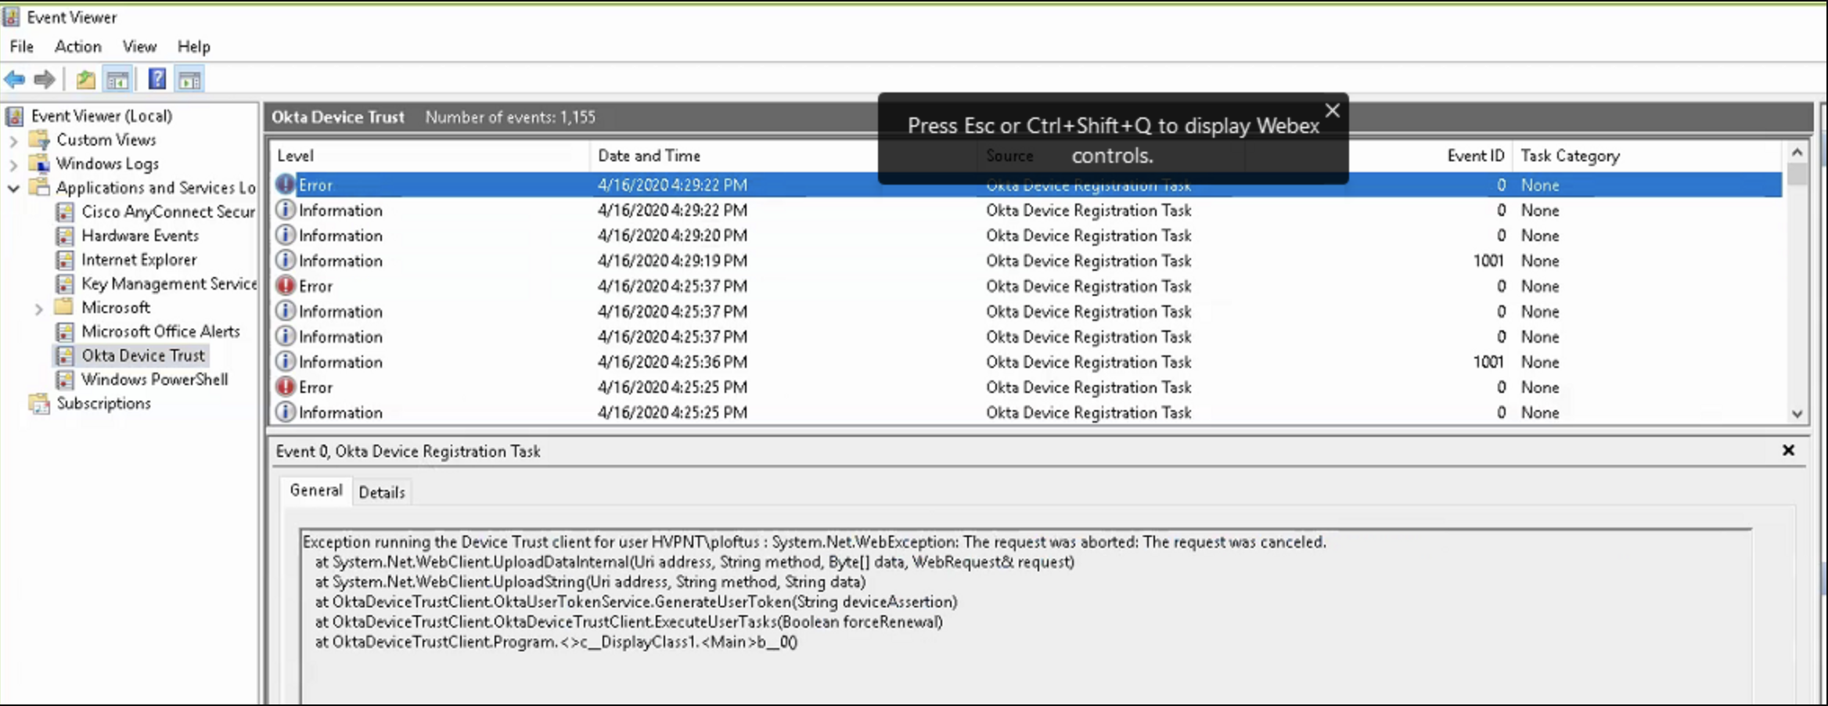Viewport: 1828px width, 706px height.
Task: Open the Help menu
Action: tap(193, 46)
